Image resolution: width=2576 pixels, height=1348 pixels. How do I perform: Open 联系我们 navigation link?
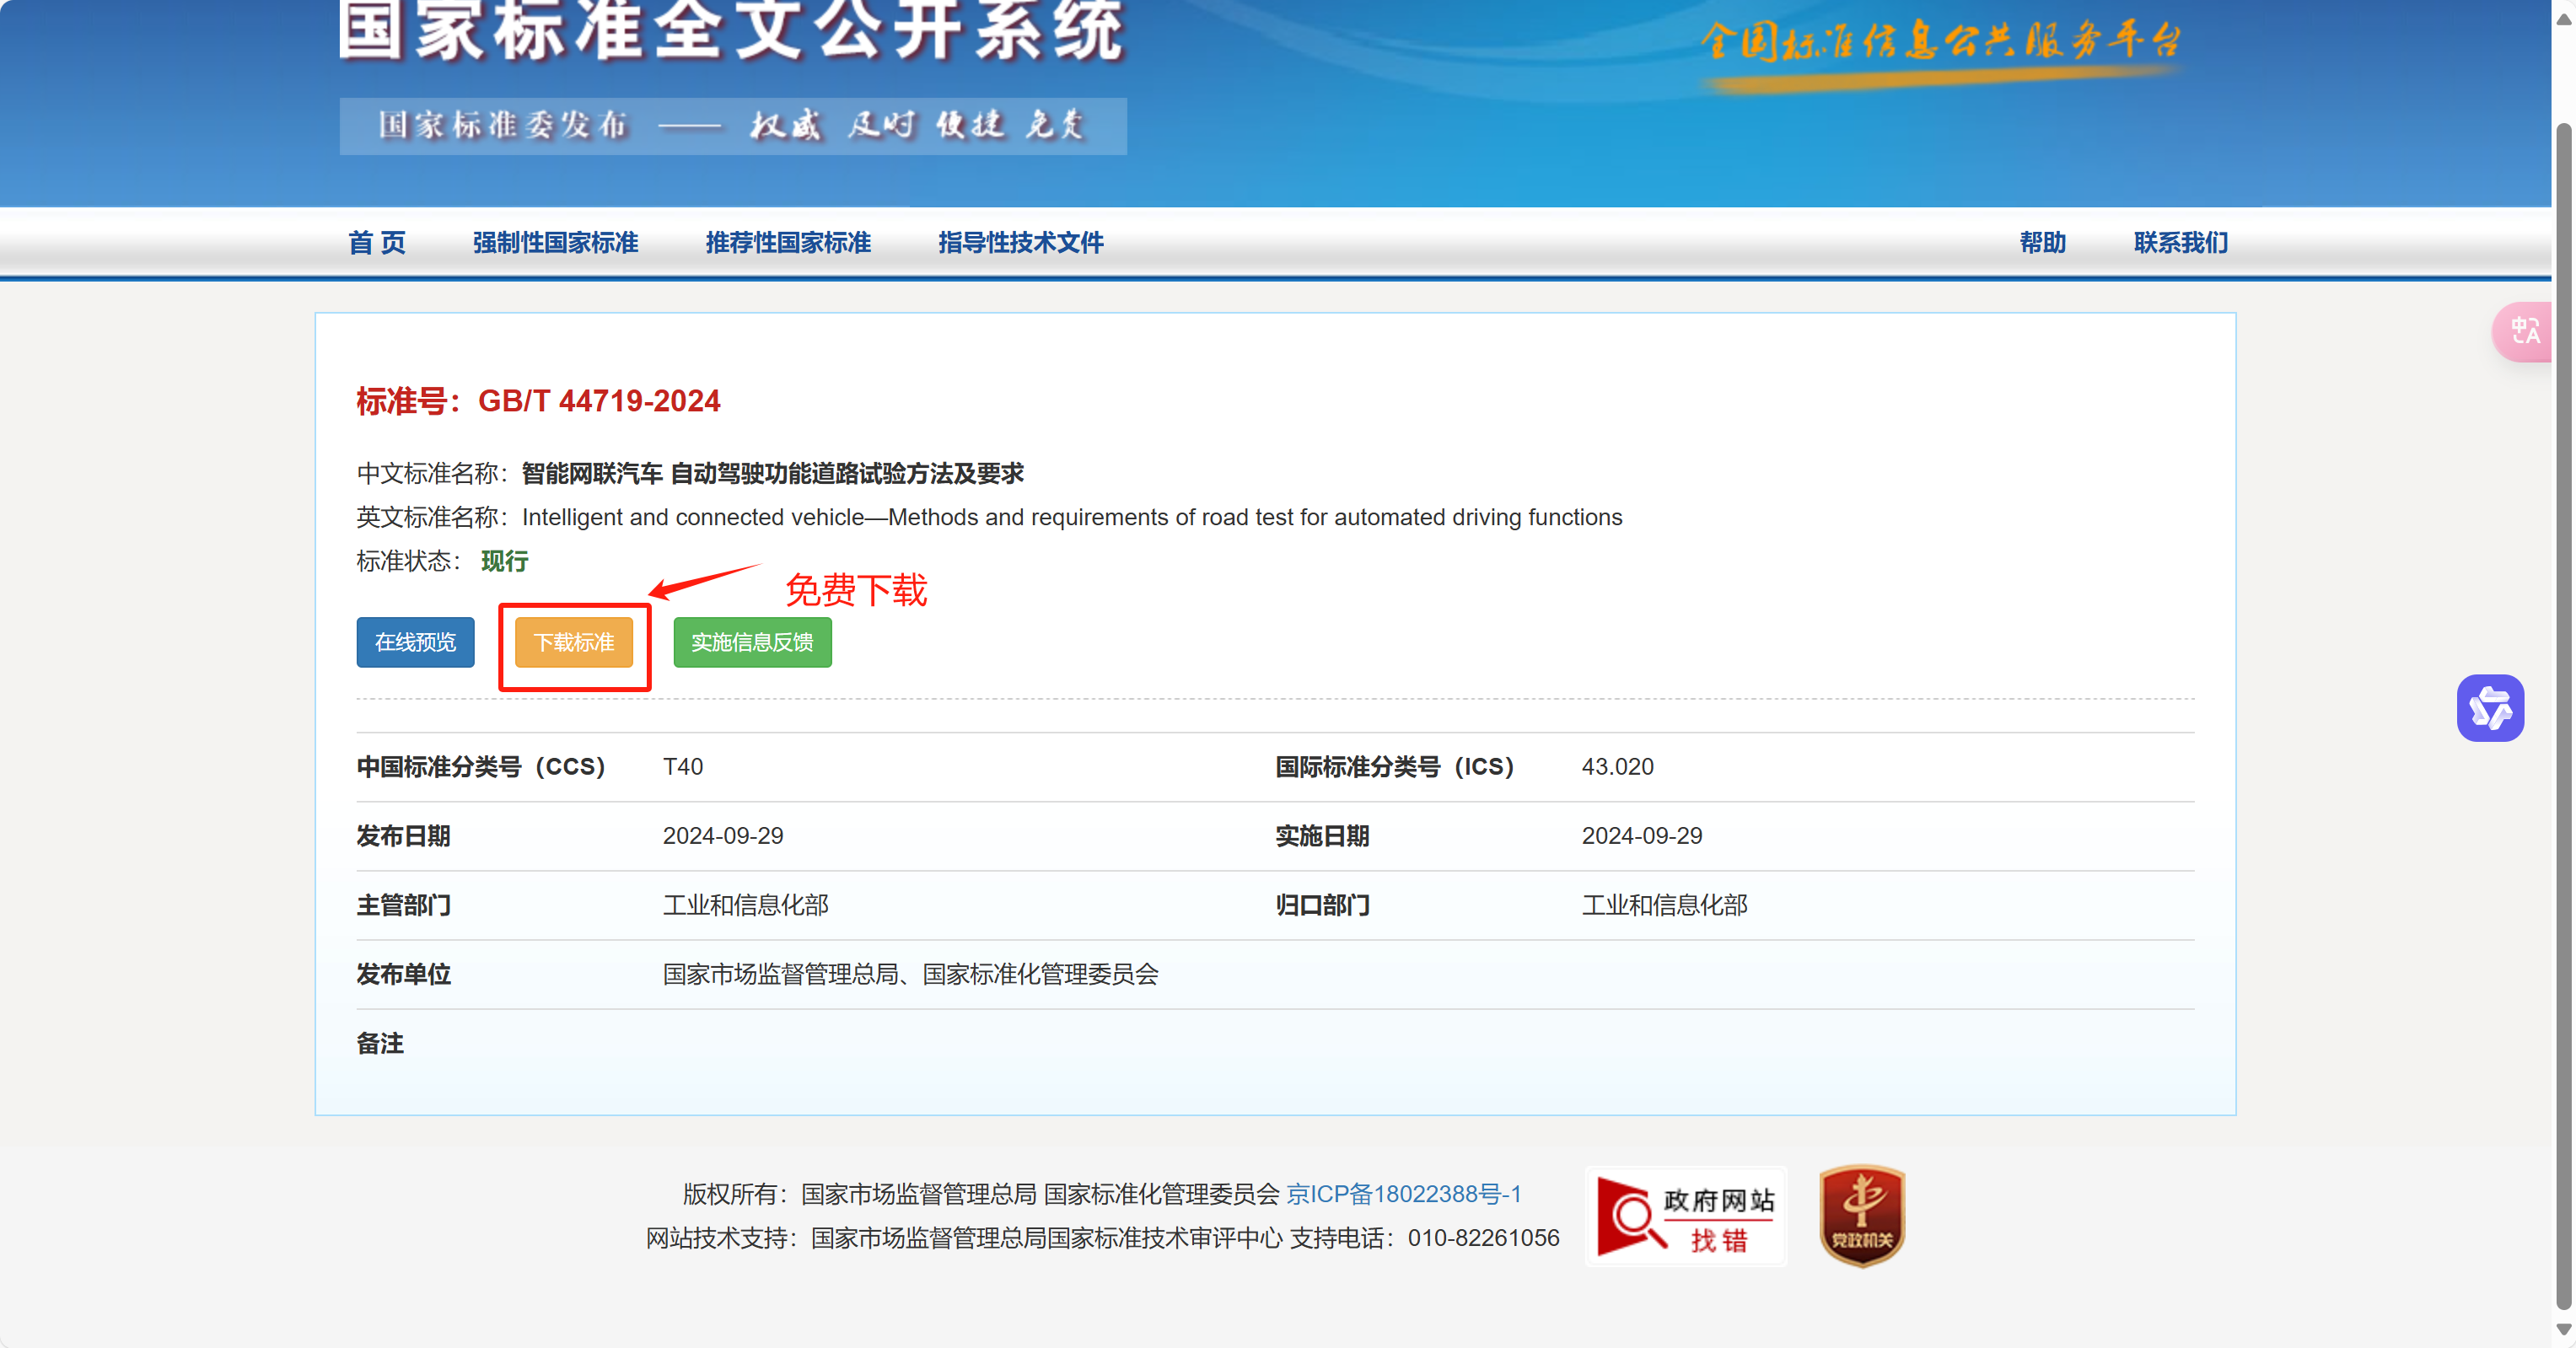point(2180,243)
